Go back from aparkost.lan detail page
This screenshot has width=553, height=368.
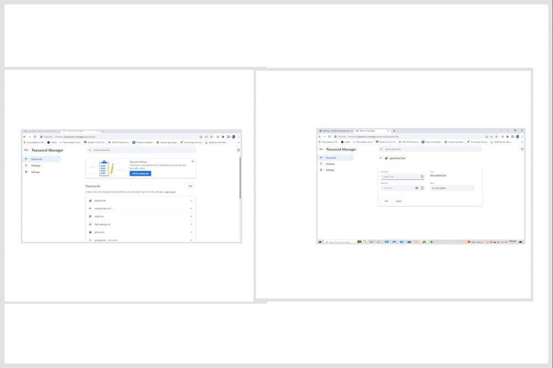pyautogui.click(x=381, y=158)
